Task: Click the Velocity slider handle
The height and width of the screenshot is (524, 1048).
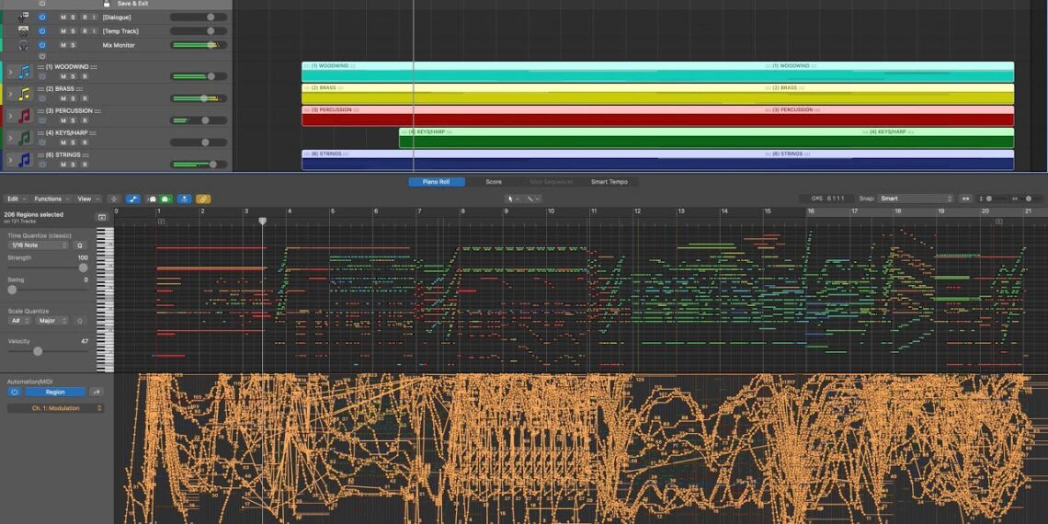Action: click(x=38, y=351)
